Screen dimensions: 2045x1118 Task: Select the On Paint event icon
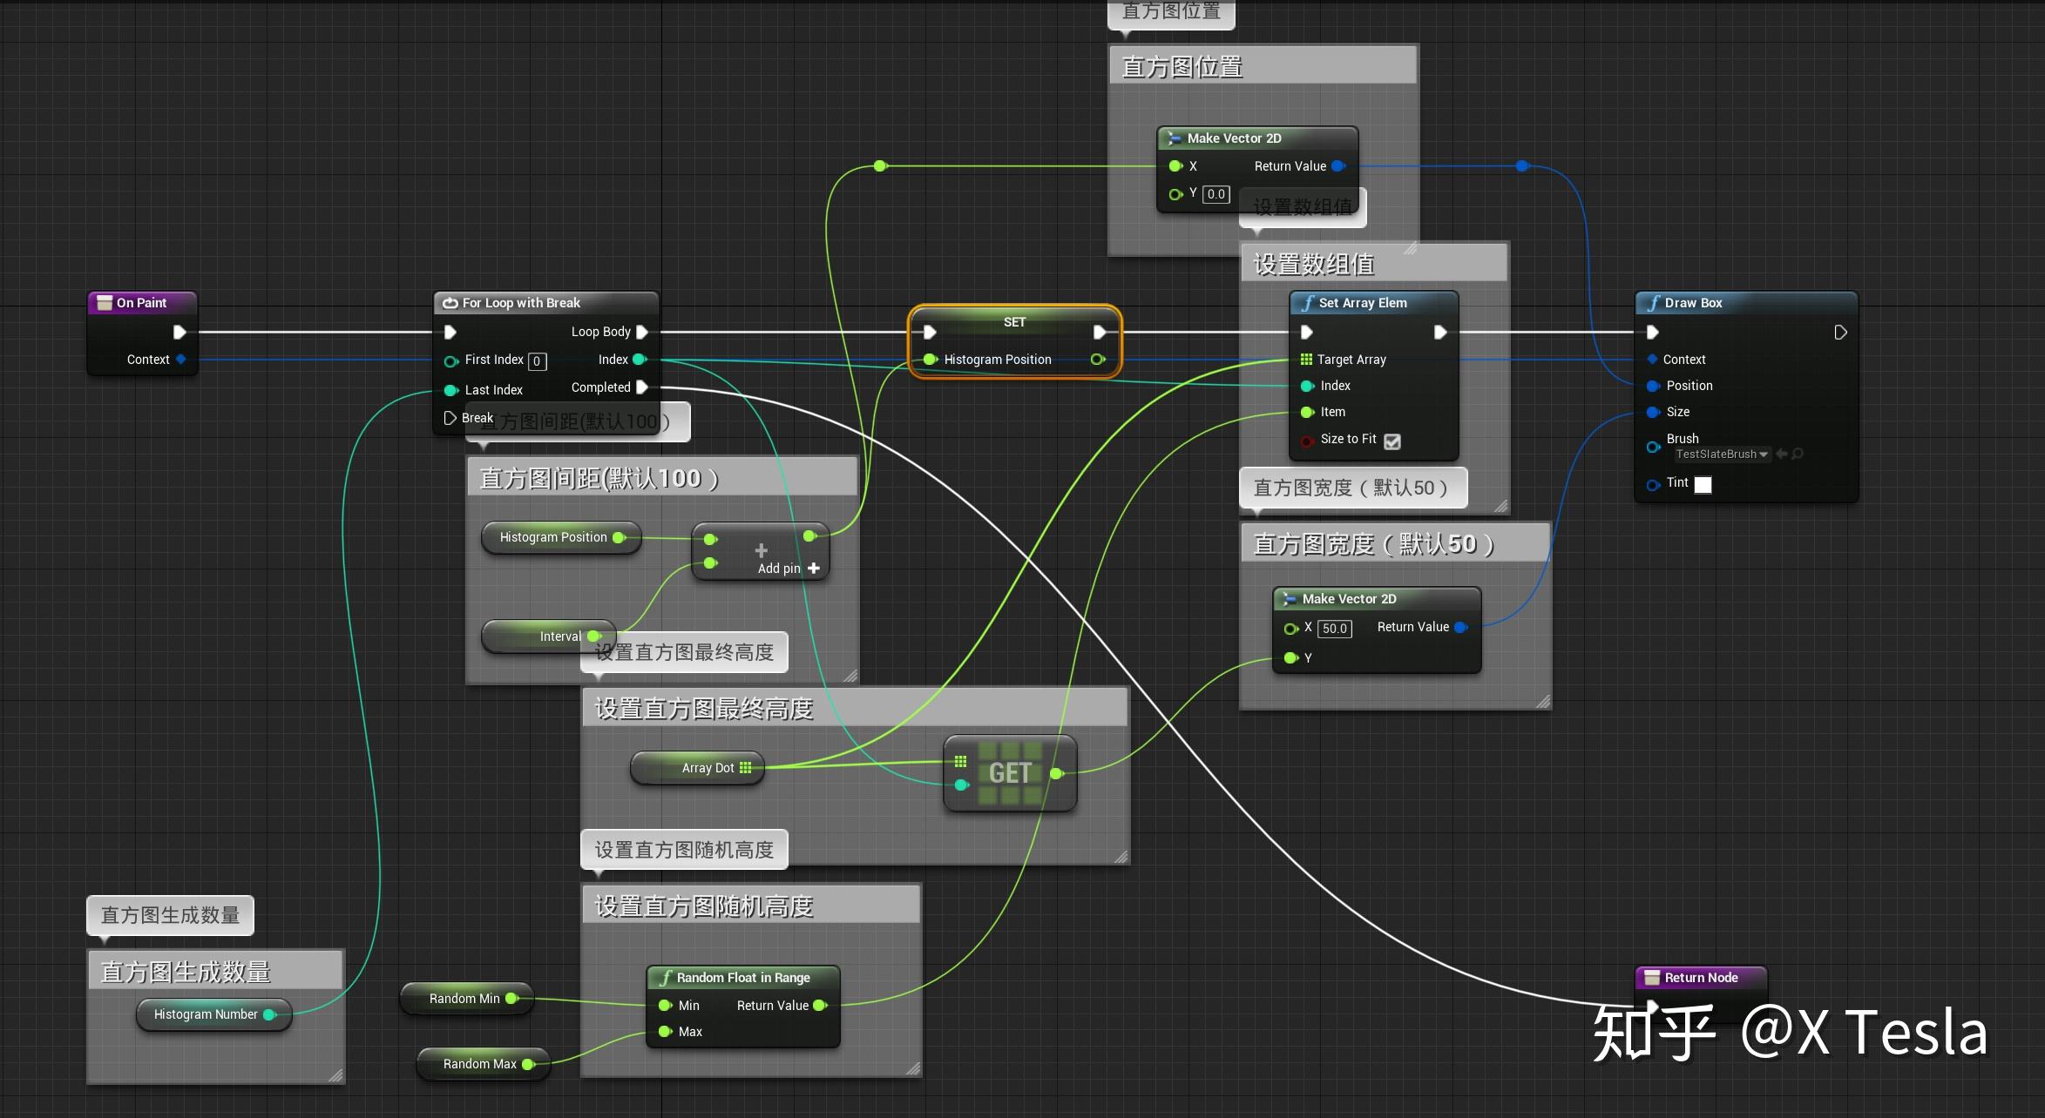click(x=105, y=302)
